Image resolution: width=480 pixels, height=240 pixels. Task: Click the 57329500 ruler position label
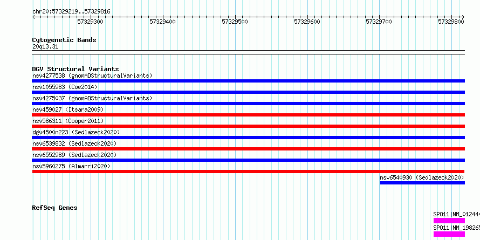(x=235, y=22)
